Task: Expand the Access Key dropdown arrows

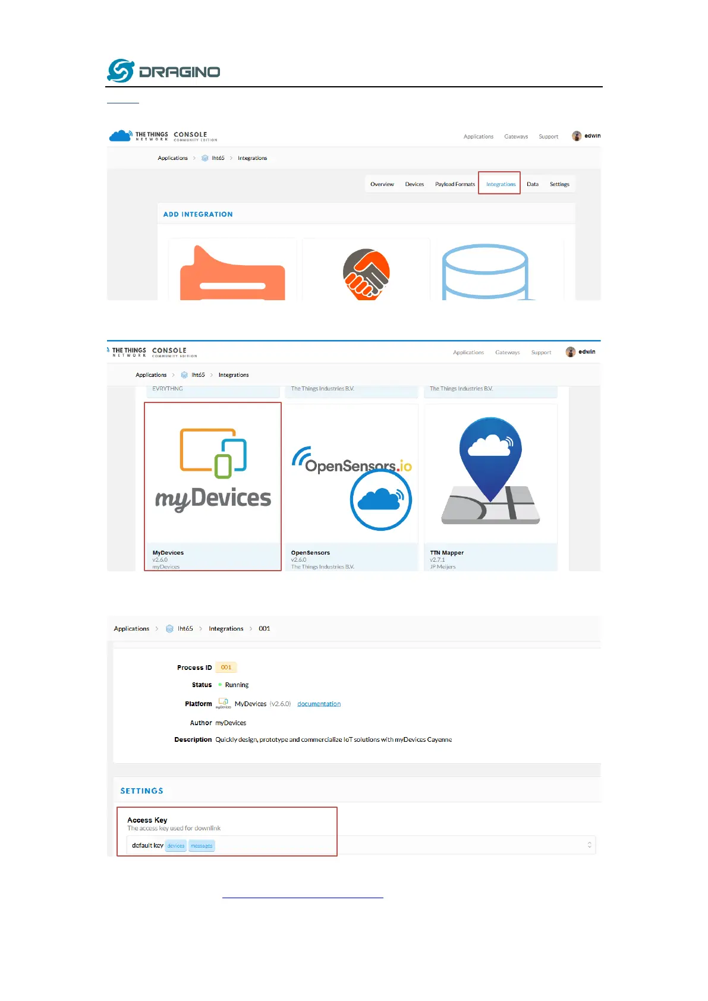Action: (x=590, y=845)
